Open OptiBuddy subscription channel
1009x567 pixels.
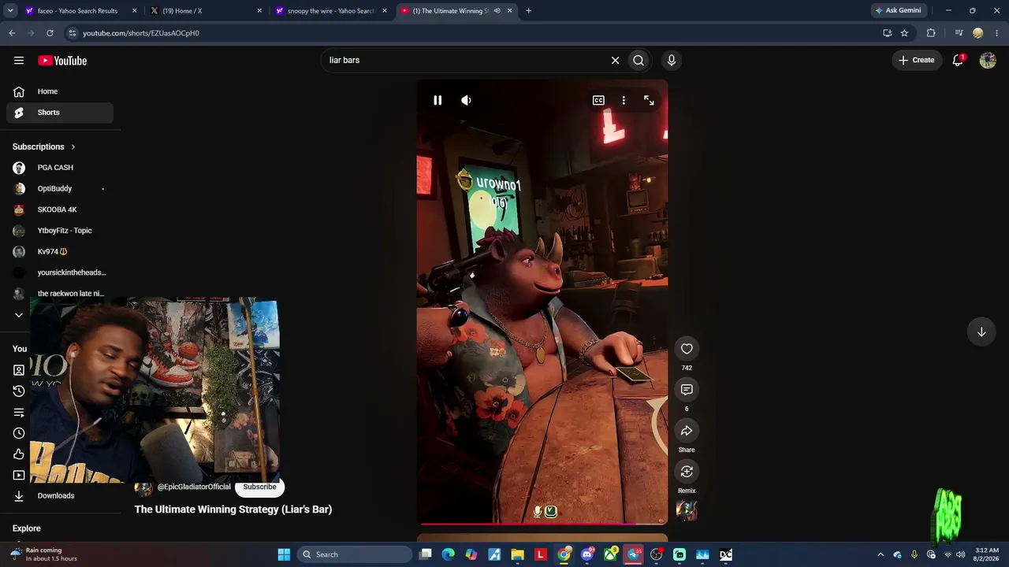pyautogui.click(x=60, y=189)
